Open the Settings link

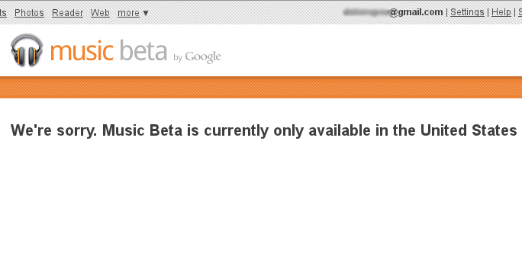(467, 12)
